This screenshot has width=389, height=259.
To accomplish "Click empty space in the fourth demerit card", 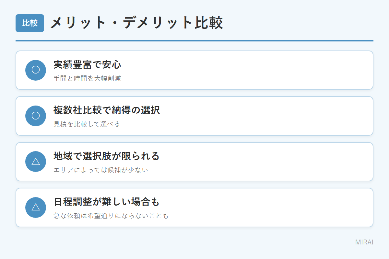I will tap(259, 208).
